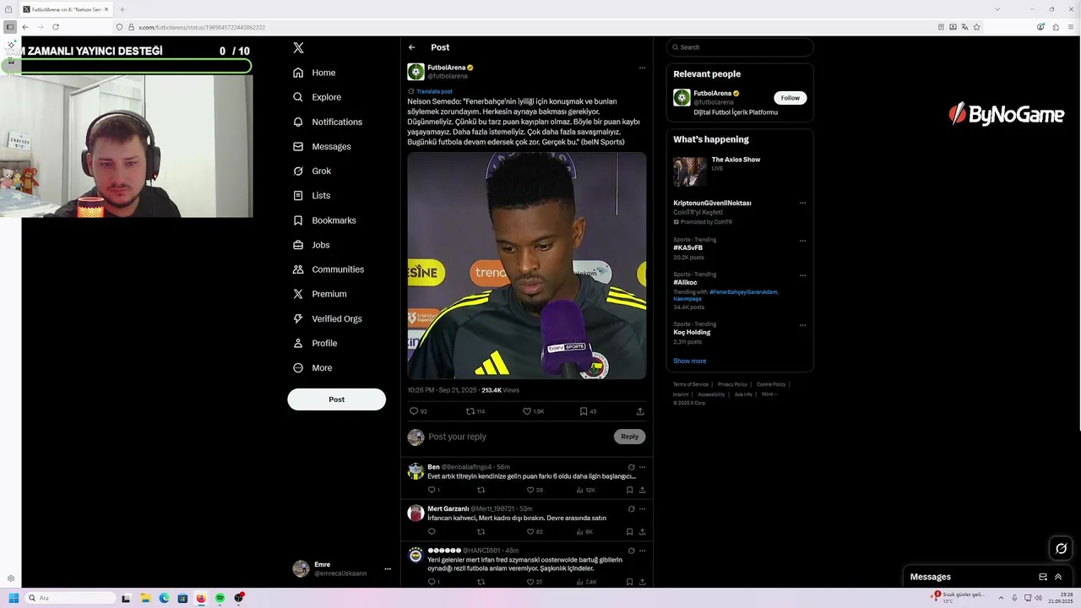
Task: Open Communities in the sidebar
Action: 329,269
